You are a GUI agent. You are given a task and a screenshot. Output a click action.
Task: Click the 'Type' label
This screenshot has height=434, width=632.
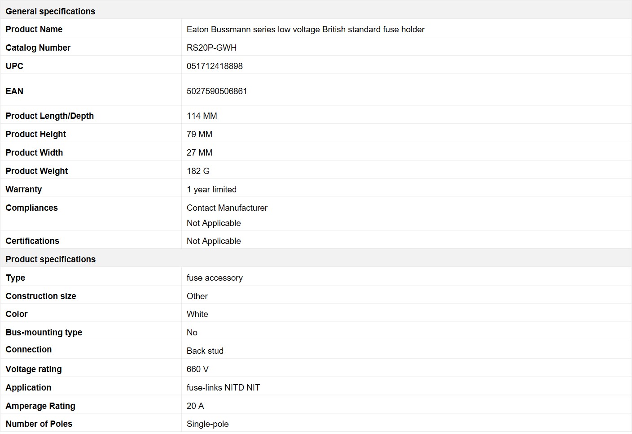click(15, 278)
